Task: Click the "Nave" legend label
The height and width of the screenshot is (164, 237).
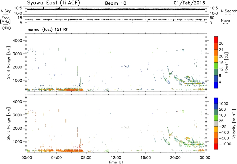Action: tap(225, 20)
